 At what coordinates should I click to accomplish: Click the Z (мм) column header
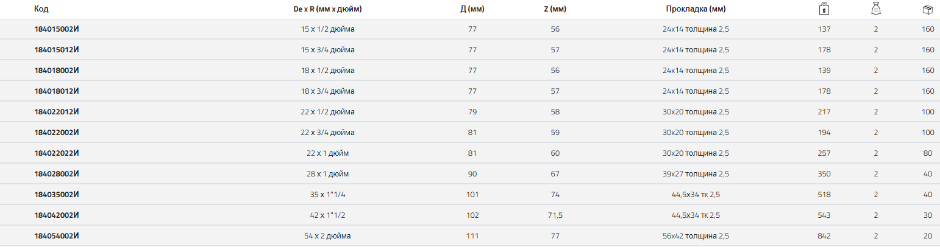pos(555,9)
